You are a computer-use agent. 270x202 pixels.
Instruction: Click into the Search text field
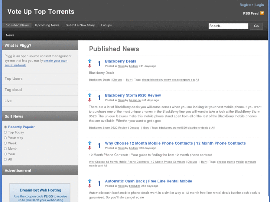pyautogui.click(x=228, y=26)
